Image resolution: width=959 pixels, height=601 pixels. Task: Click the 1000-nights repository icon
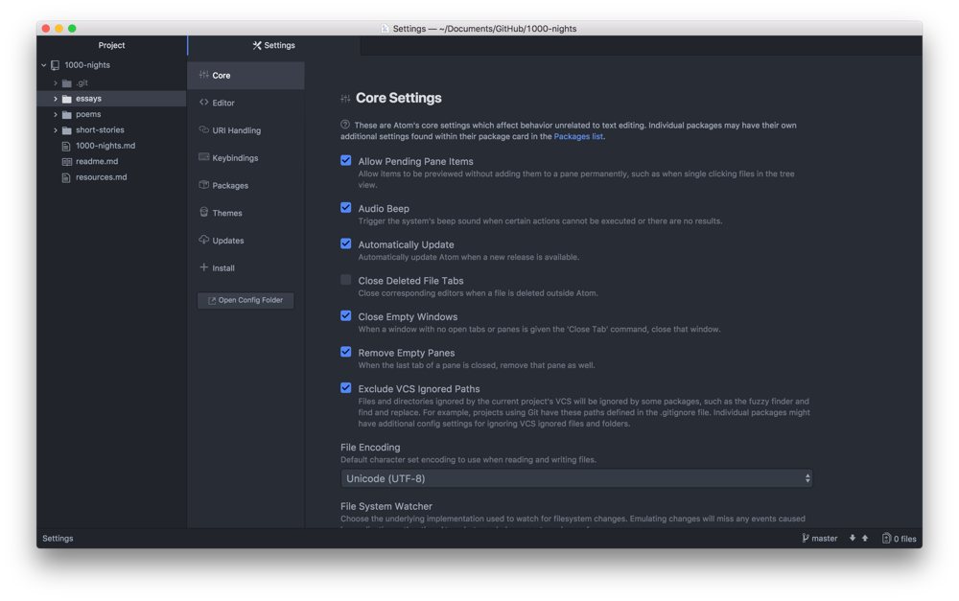click(55, 65)
